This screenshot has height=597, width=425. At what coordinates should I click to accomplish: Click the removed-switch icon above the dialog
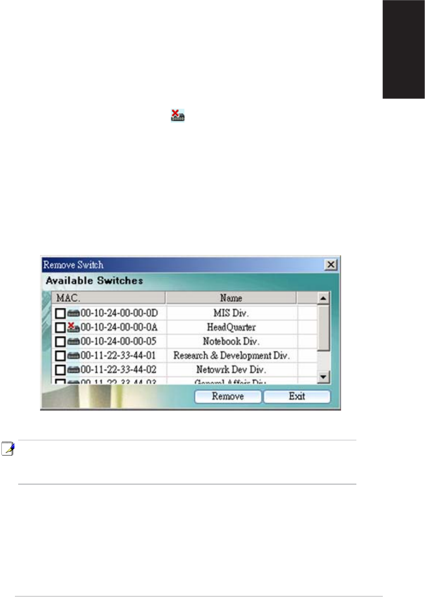(x=178, y=116)
